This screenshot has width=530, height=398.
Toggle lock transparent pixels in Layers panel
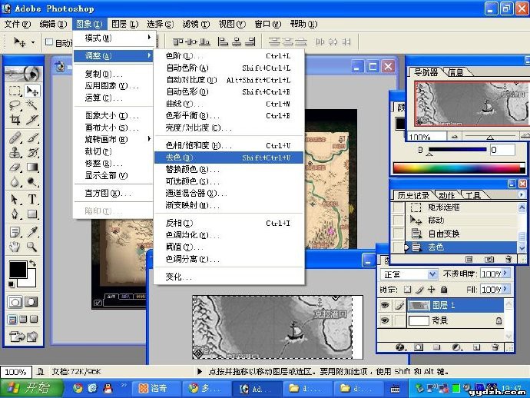408,290
